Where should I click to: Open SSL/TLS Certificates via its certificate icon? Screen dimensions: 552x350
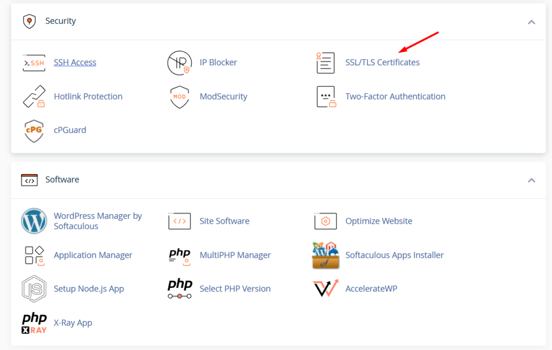pyautogui.click(x=325, y=63)
